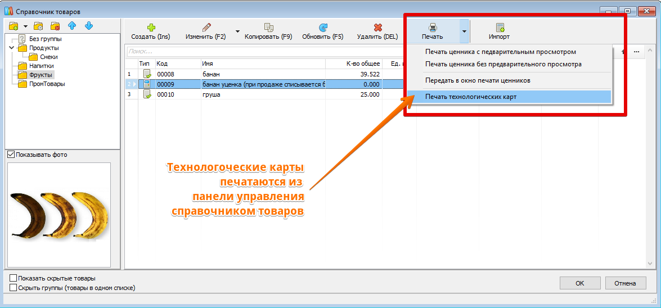Select the 'Фрукты' group

[41, 75]
